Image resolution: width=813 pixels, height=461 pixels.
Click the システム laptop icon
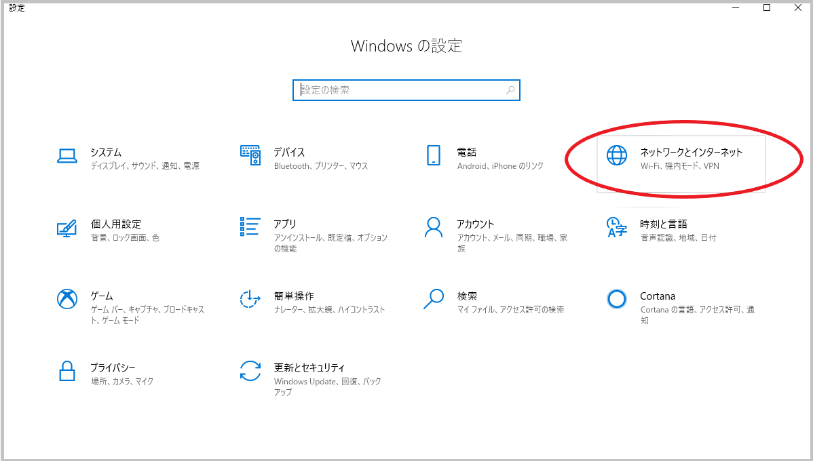coord(67,155)
